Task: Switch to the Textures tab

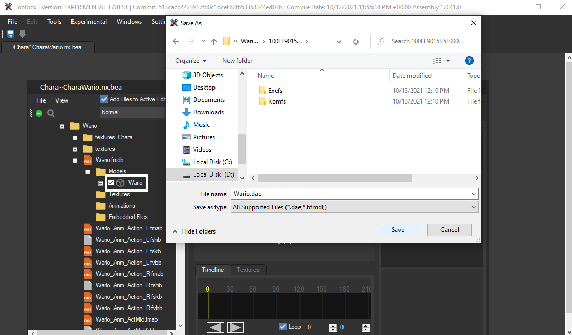Action: (248, 269)
